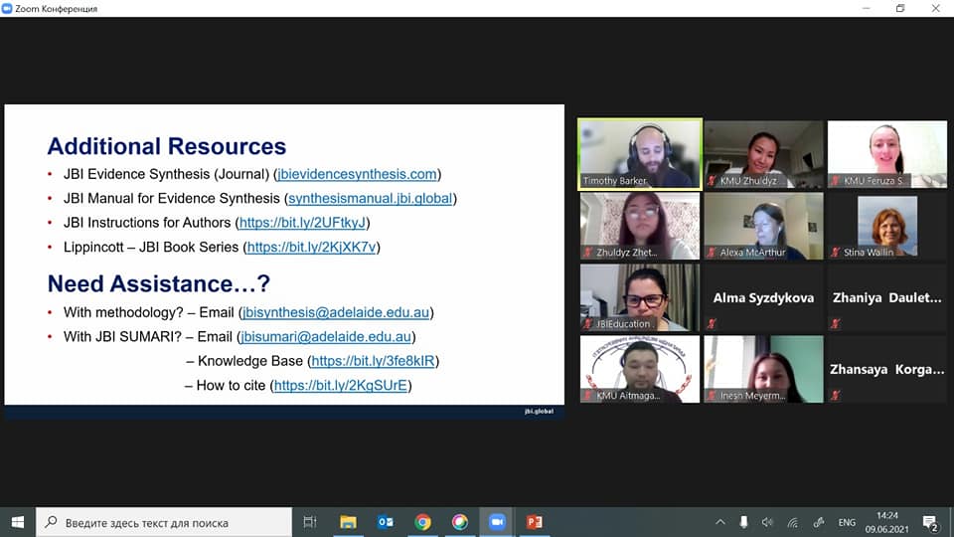Viewport: 954px width, 537px height.
Task: Click the Task View icon
Action: coord(310,522)
